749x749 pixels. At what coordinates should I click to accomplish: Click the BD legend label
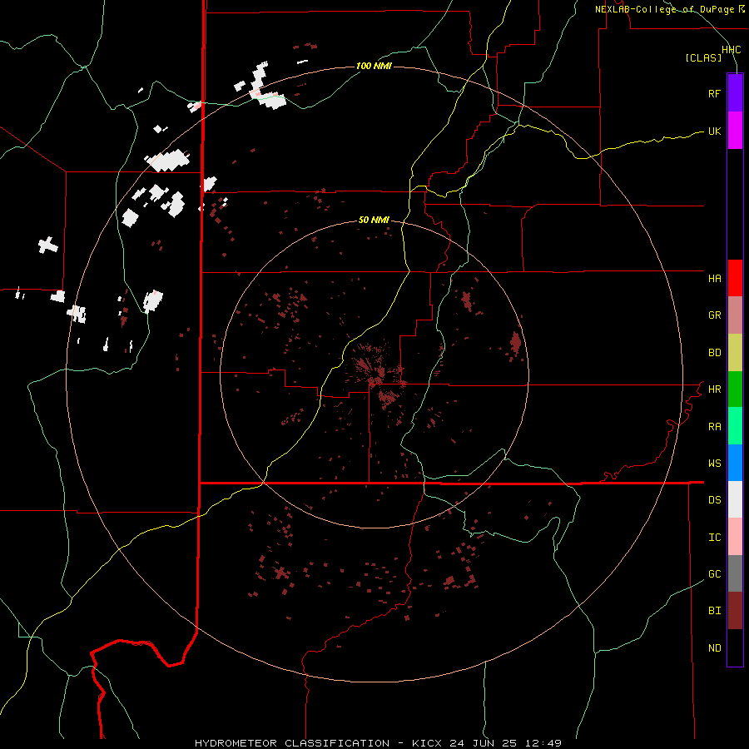click(x=714, y=353)
